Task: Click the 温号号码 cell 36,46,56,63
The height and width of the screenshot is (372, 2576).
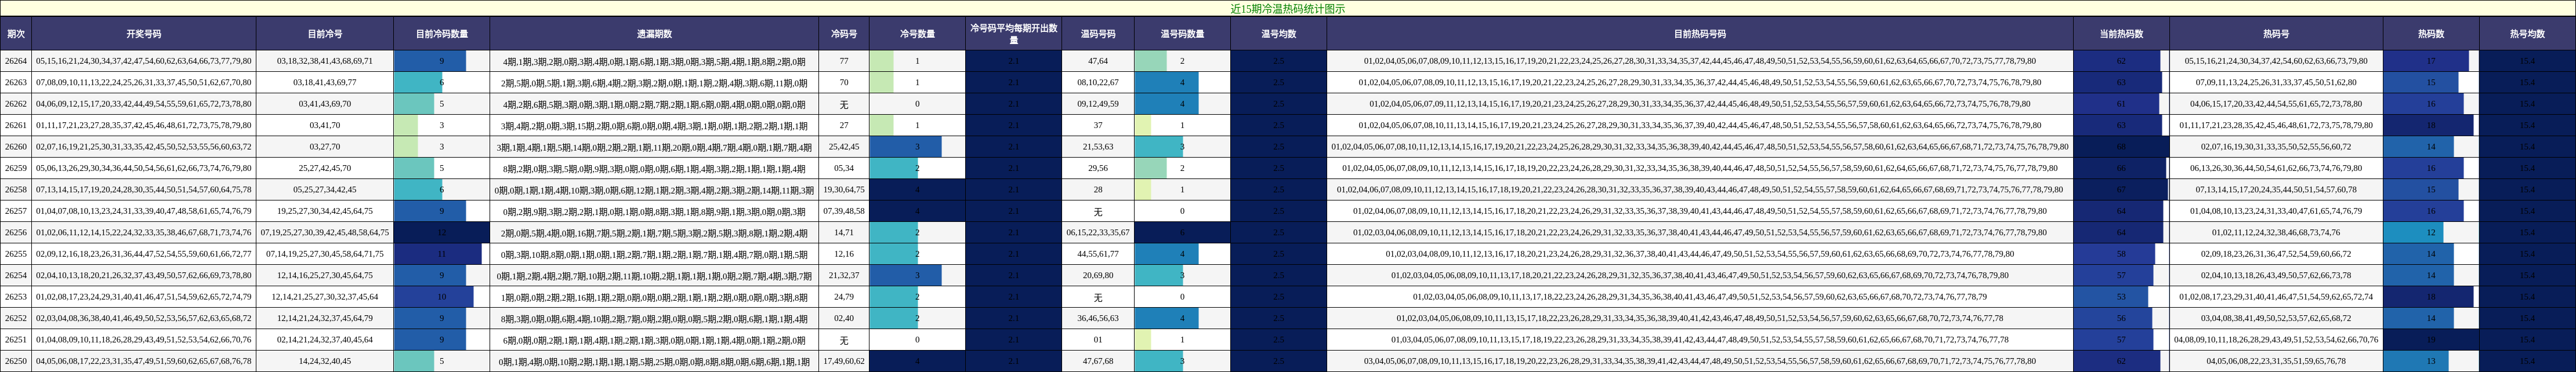Action: click(1097, 319)
